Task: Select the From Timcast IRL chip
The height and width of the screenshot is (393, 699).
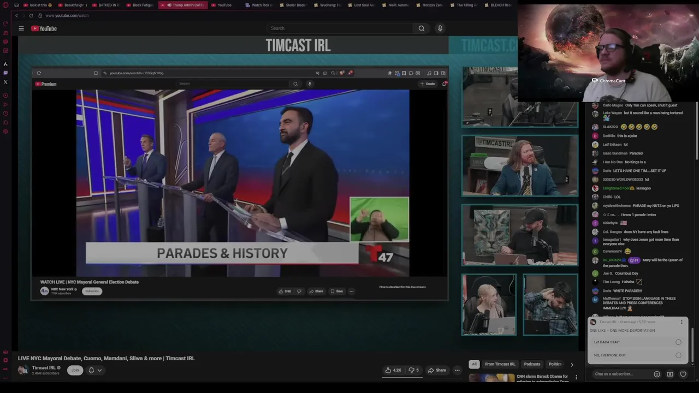Action: [500, 364]
